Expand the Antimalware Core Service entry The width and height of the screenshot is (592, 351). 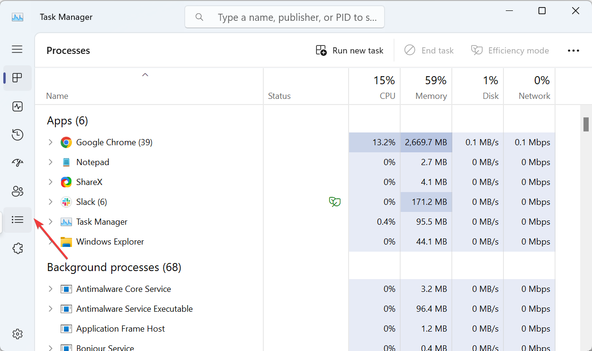(x=51, y=289)
